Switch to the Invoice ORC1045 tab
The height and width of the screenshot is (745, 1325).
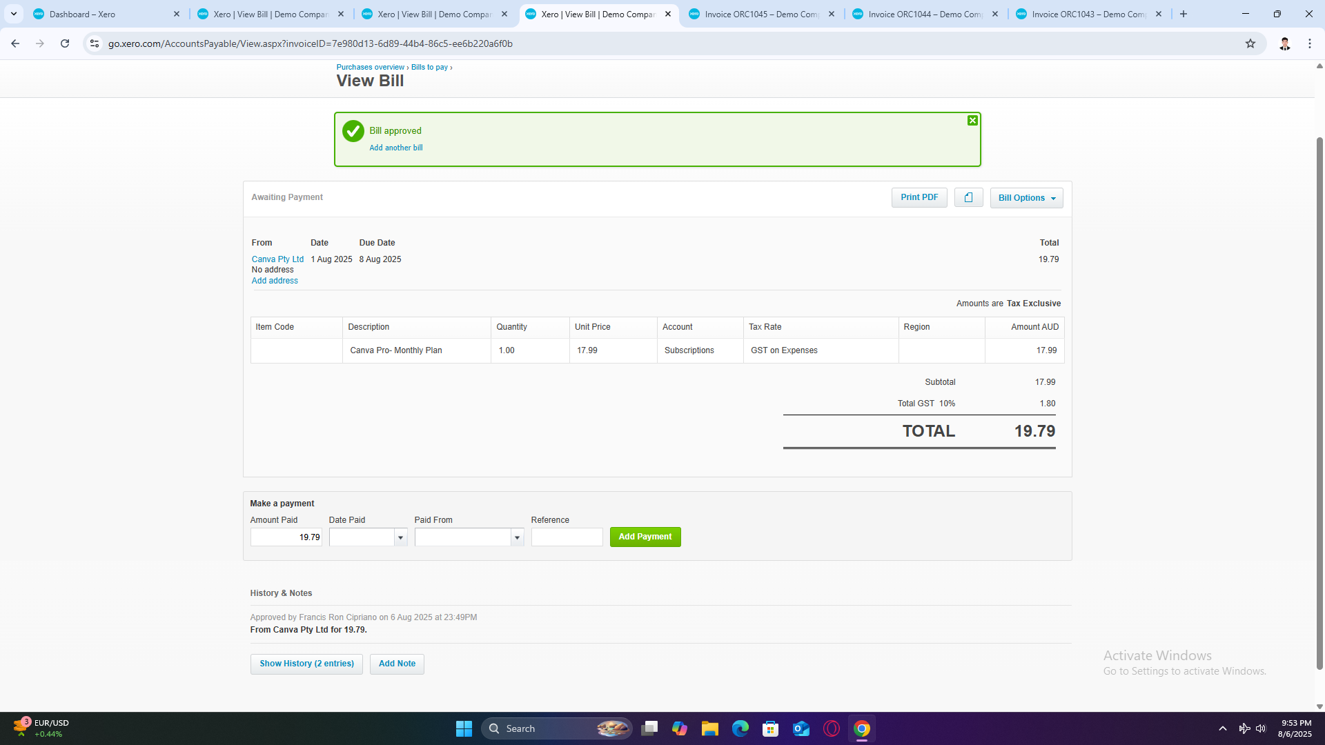[x=762, y=14]
